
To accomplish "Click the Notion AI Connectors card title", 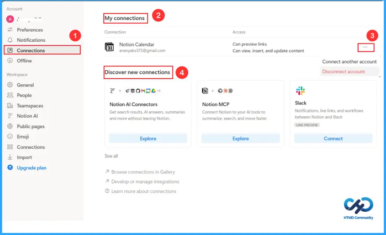I will (133, 105).
